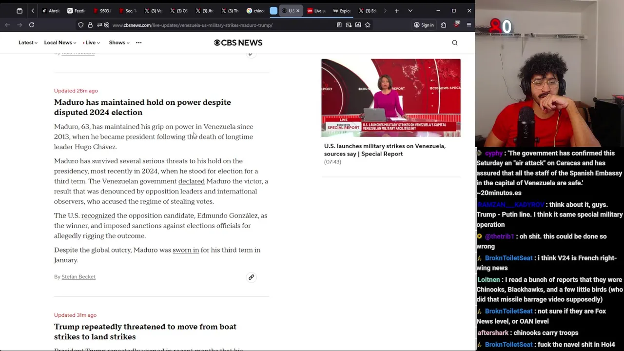Open tracking protection shield icon
Image resolution: width=624 pixels, height=351 pixels.
(81, 25)
